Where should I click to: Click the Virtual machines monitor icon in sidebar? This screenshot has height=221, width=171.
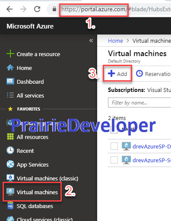pos(10,192)
